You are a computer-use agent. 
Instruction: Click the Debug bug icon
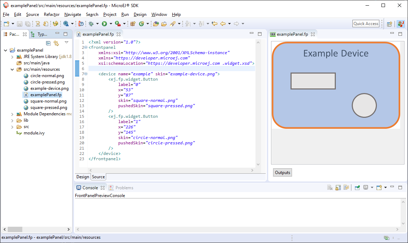tap(91, 24)
